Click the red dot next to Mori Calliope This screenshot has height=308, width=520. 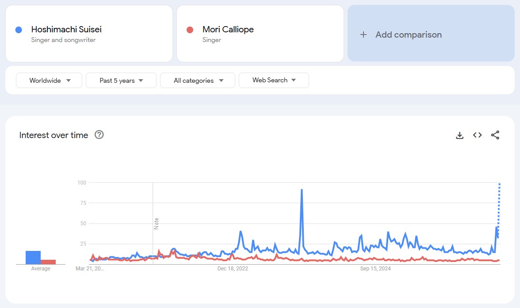coord(190,30)
